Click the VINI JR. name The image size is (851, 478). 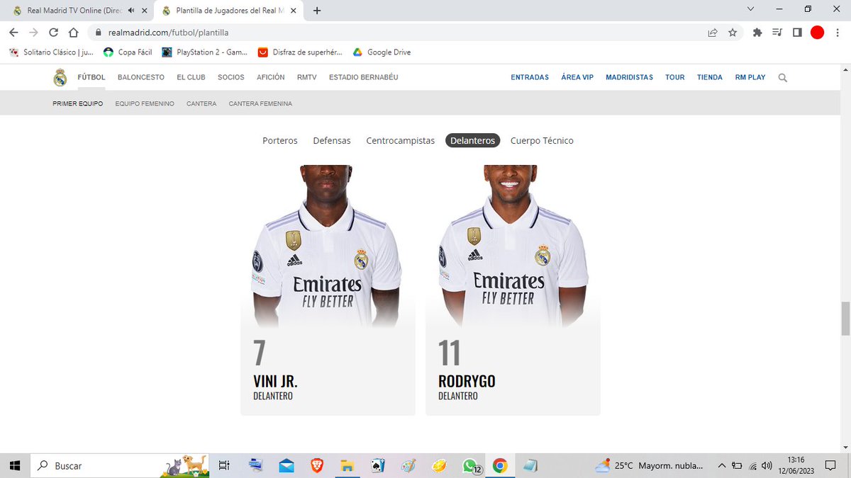pyautogui.click(x=275, y=381)
